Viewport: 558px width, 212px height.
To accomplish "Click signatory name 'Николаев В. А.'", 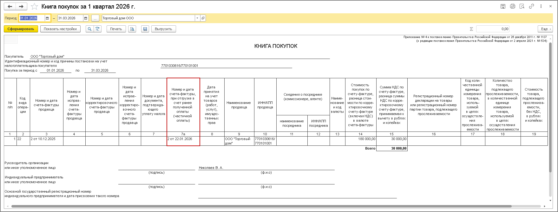I will point(211,168).
